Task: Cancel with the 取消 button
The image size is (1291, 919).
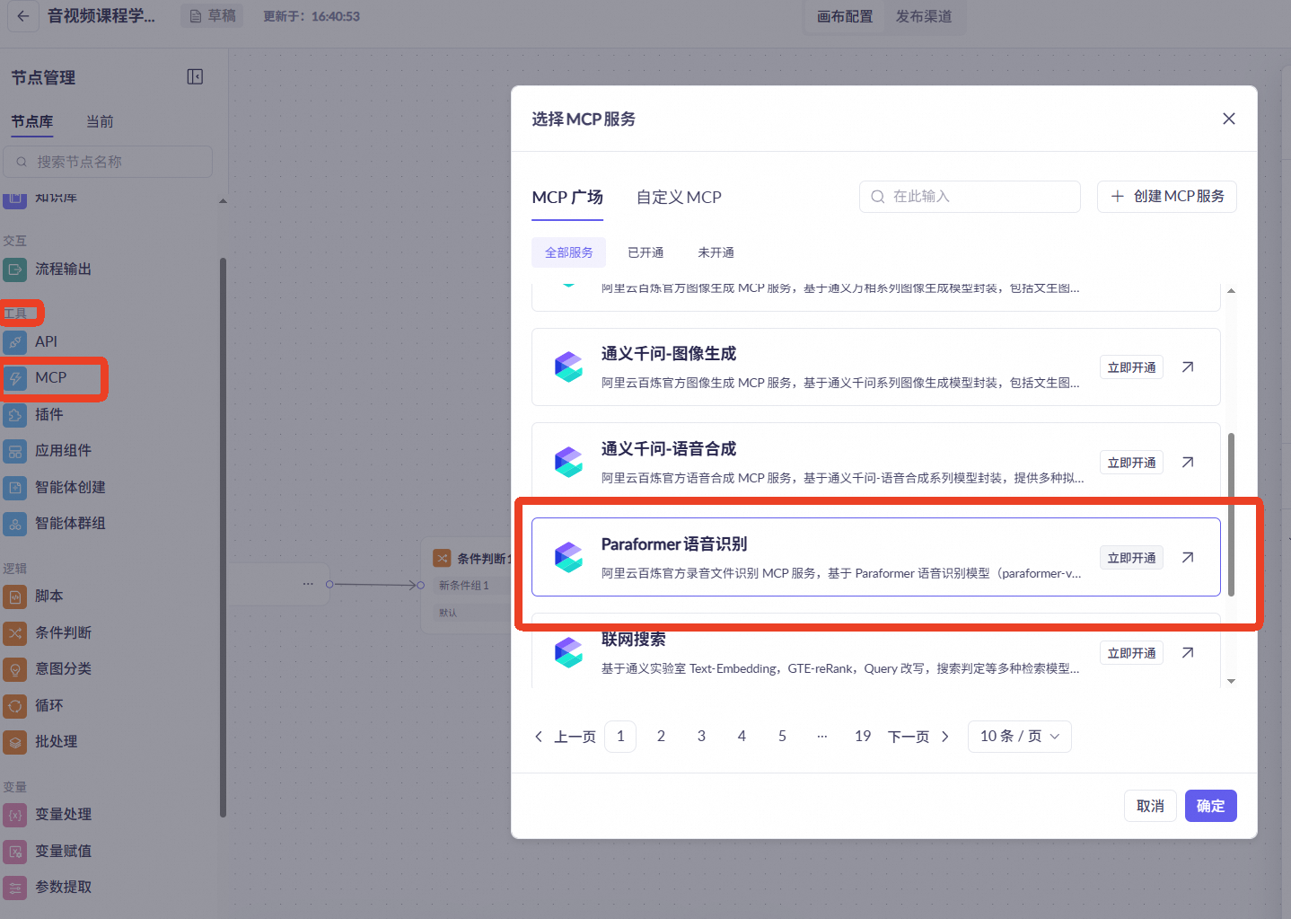Action: pyautogui.click(x=1150, y=806)
